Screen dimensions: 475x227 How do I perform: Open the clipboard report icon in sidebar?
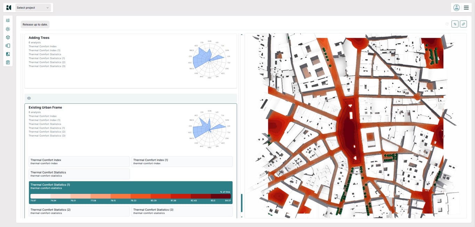click(8, 62)
